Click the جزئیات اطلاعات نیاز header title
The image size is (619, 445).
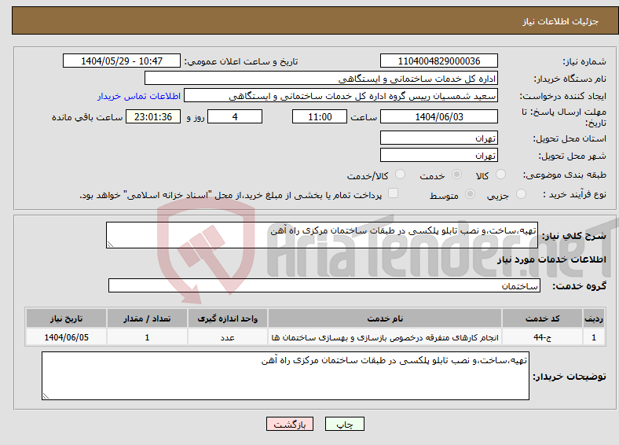[561, 21]
